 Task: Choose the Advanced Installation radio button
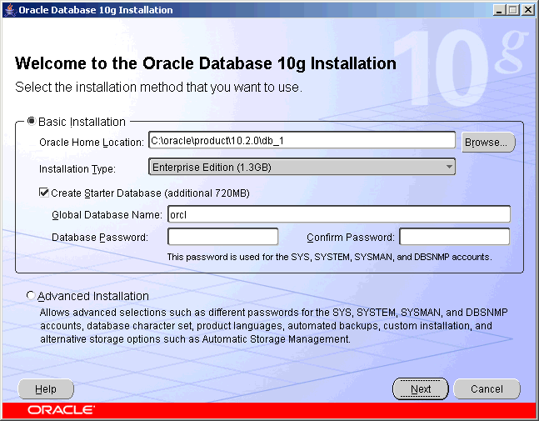[x=32, y=295]
